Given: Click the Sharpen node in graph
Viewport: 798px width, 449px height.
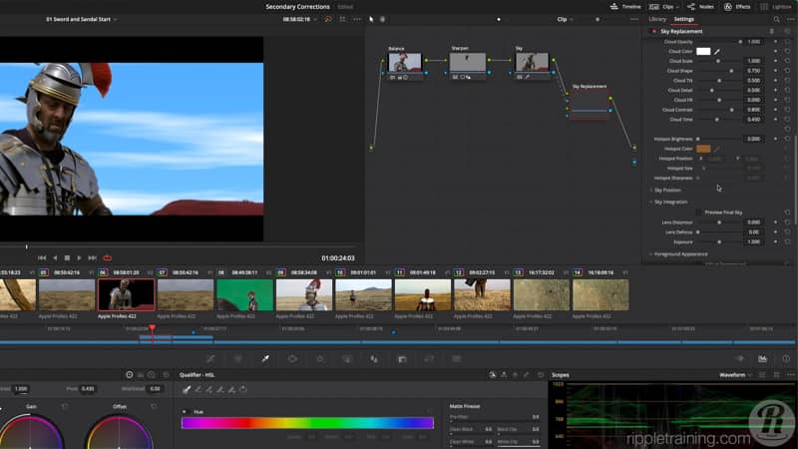Looking at the screenshot, I should pyautogui.click(x=467, y=63).
